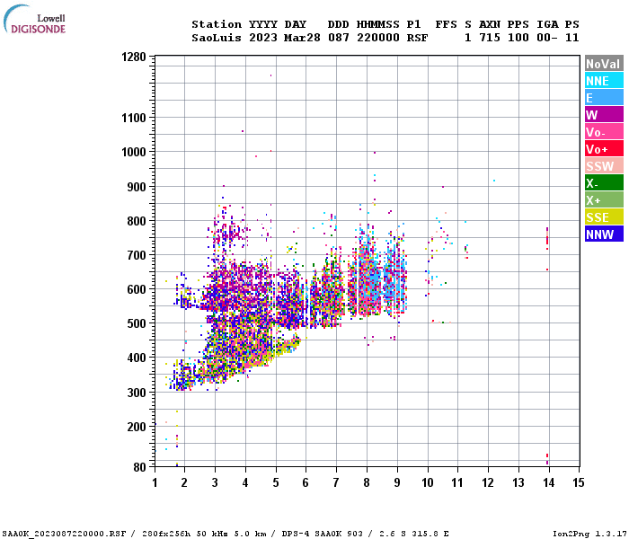Click the day-of-year value 087
The height and width of the screenshot is (539, 629).
point(339,38)
